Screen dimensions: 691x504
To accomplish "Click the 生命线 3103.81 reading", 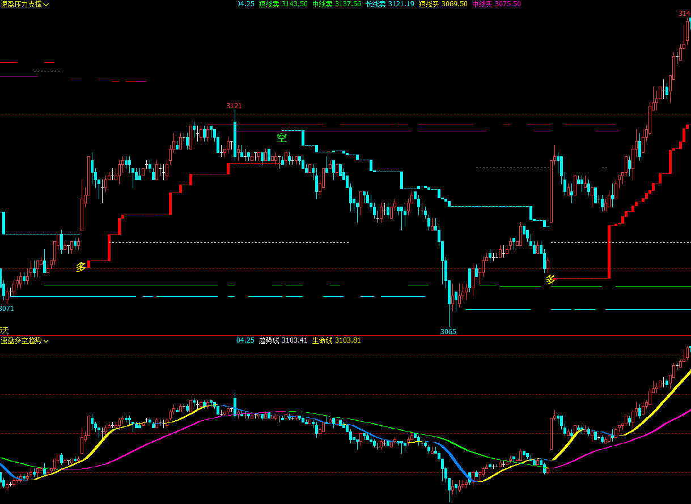I will point(337,340).
